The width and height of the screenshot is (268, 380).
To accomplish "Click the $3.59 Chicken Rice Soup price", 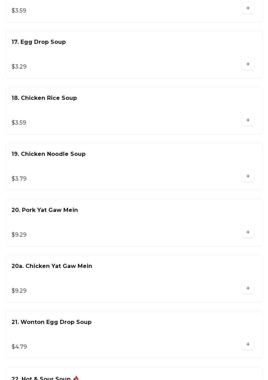I will (19, 123).
